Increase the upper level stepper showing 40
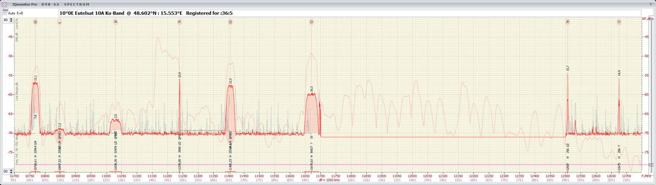 tap(11, 18)
